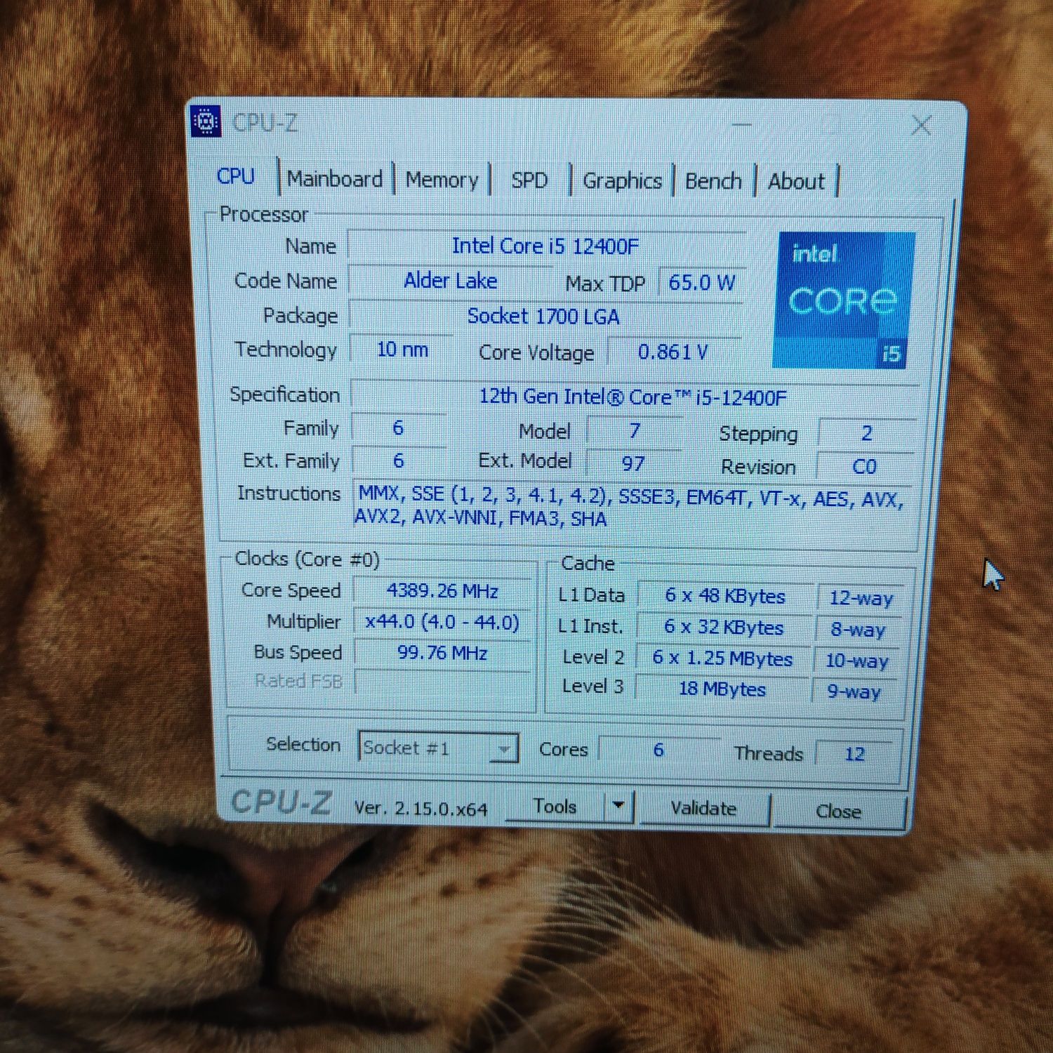Click the Close button at bottom

tap(838, 812)
